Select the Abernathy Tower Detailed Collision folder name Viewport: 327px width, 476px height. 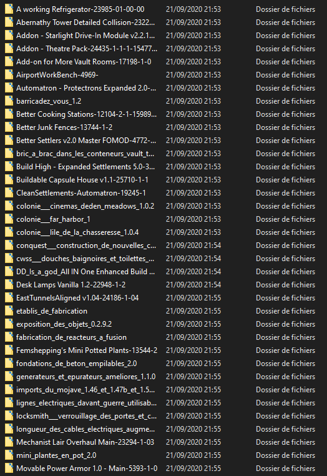click(85, 22)
